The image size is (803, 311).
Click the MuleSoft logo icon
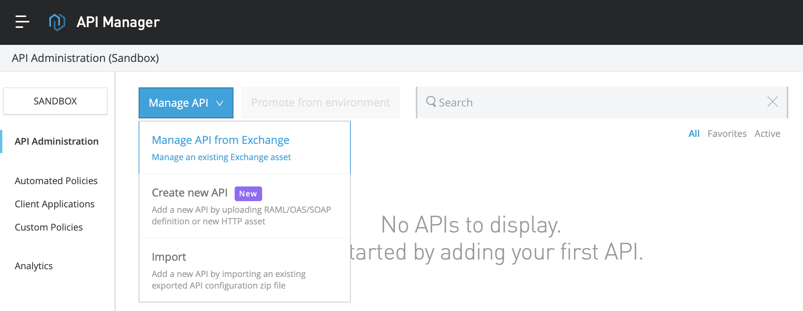(57, 22)
